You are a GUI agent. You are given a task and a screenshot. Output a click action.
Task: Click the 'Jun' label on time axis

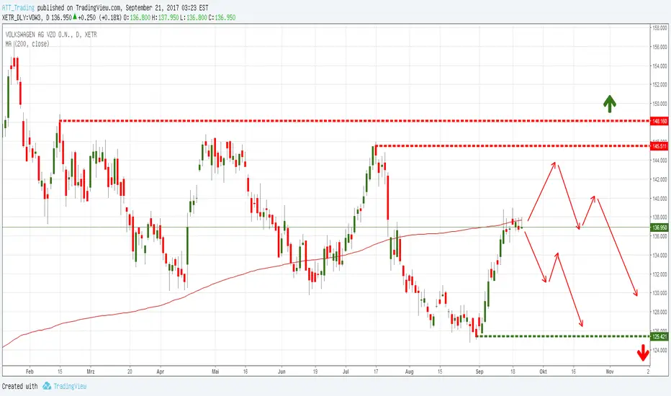pyautogui.click(x=282, y=372)
